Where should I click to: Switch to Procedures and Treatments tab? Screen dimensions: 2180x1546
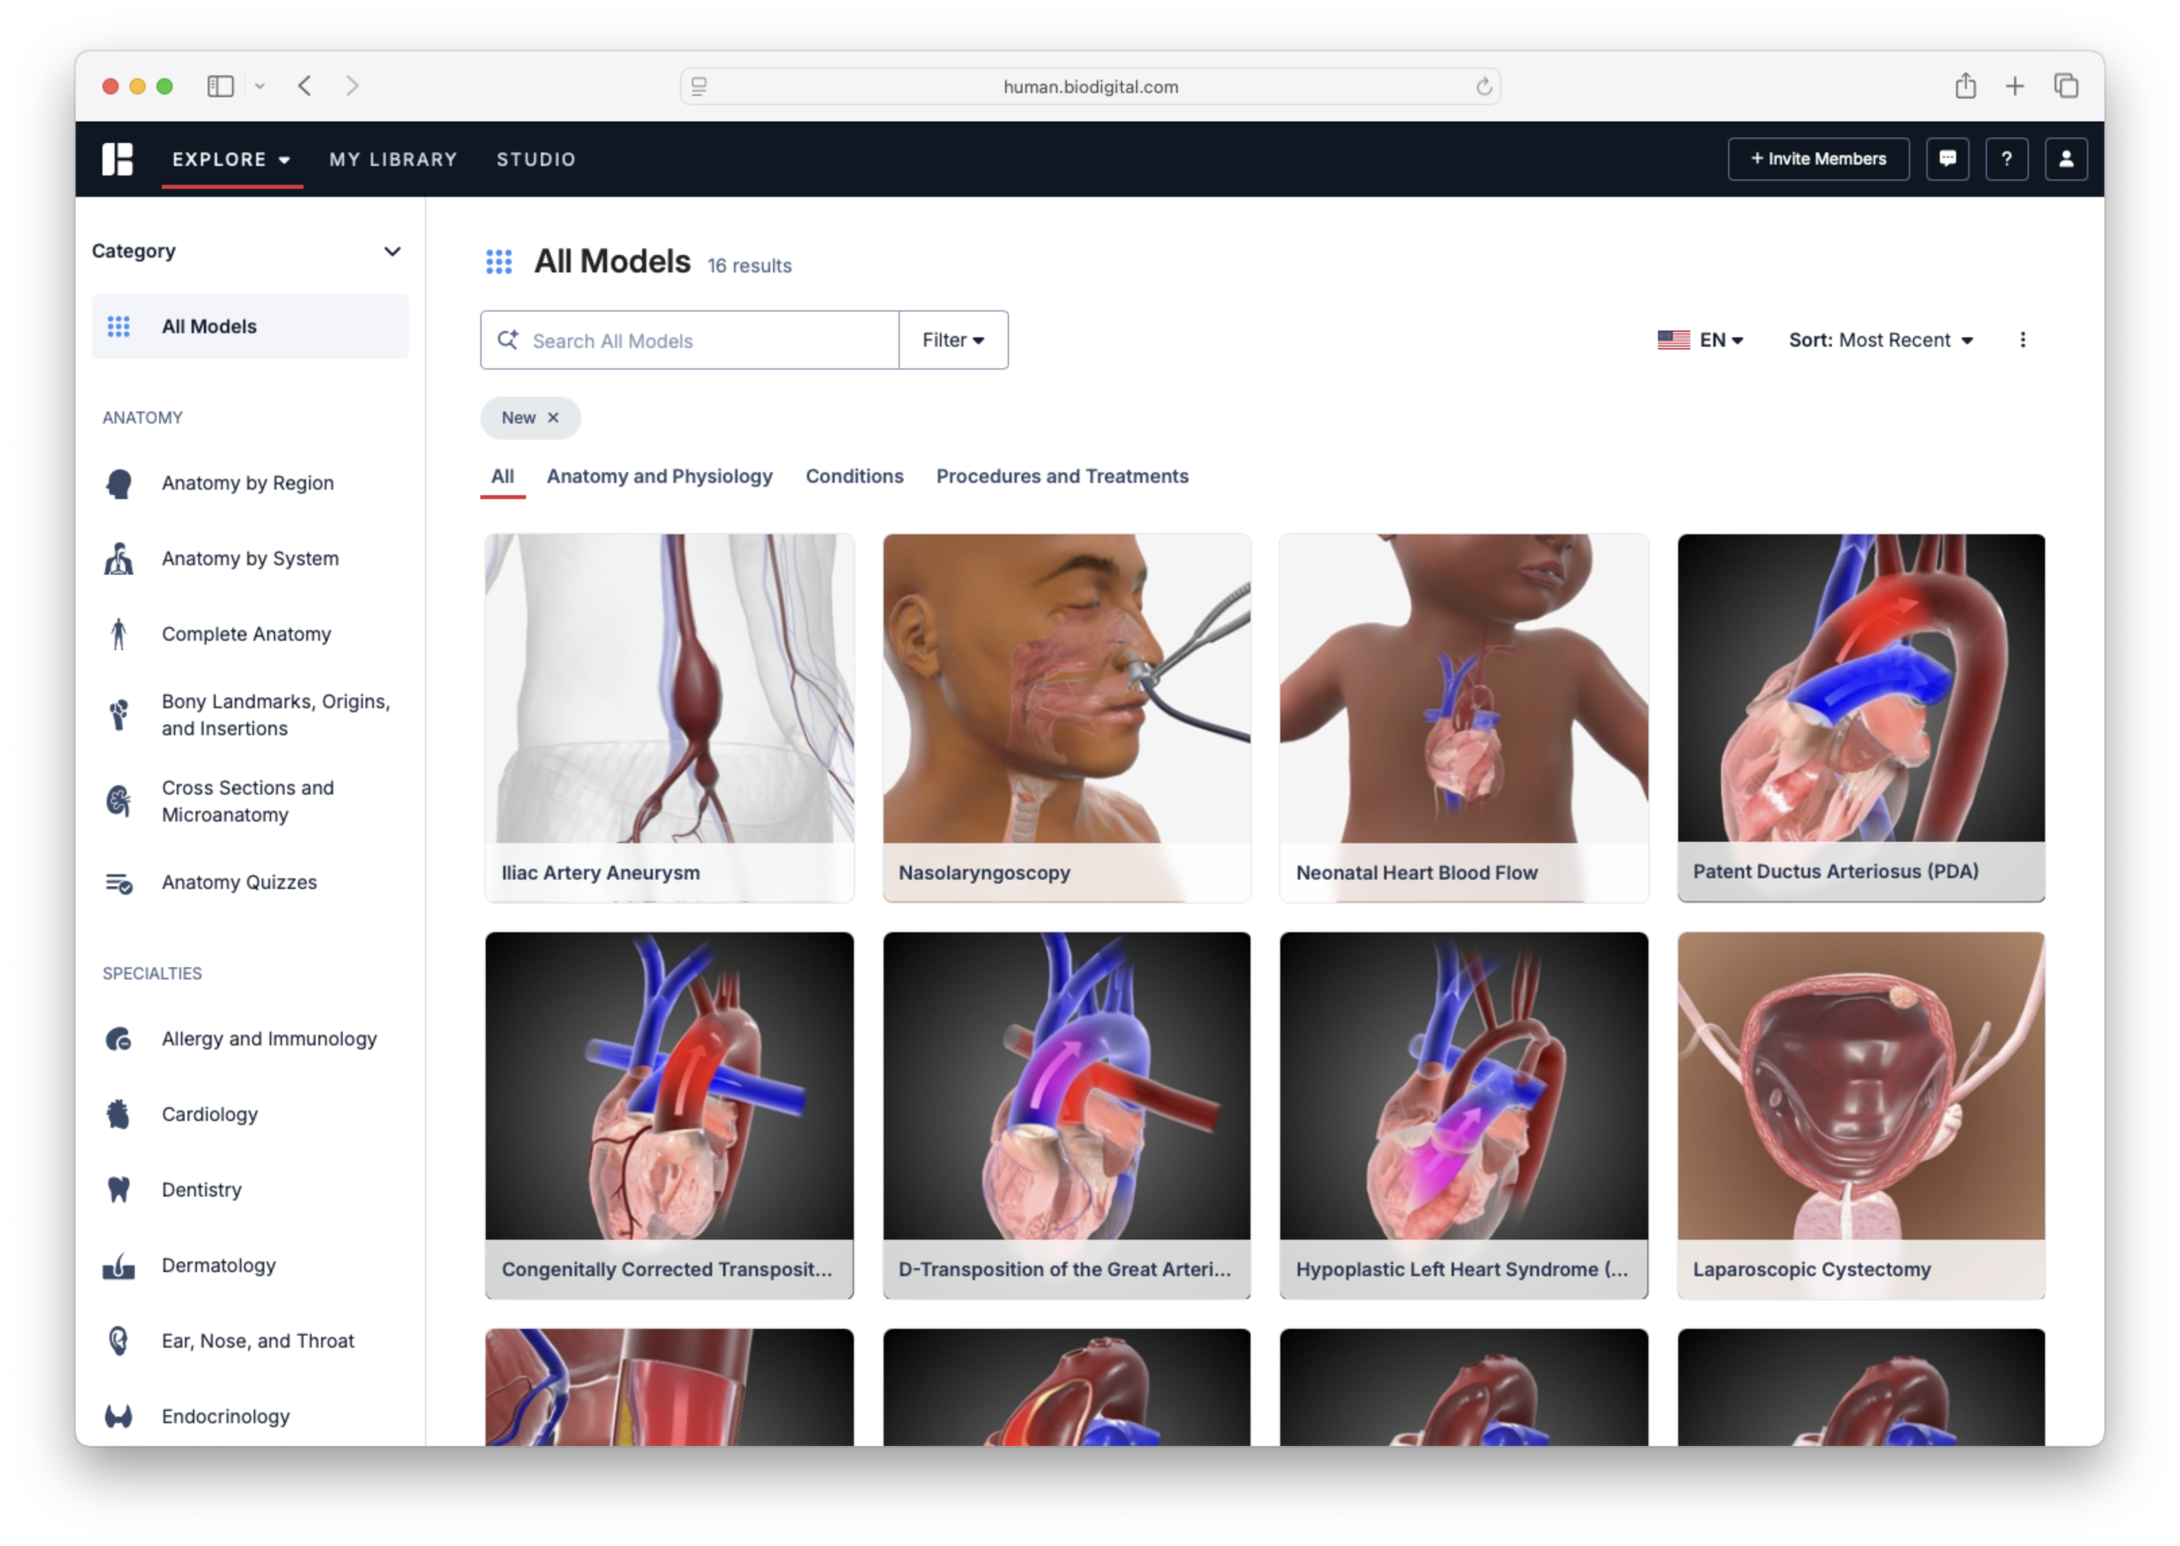pos(1062,476)
